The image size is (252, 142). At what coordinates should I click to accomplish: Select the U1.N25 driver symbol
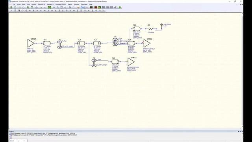click(x=31, y=43)
